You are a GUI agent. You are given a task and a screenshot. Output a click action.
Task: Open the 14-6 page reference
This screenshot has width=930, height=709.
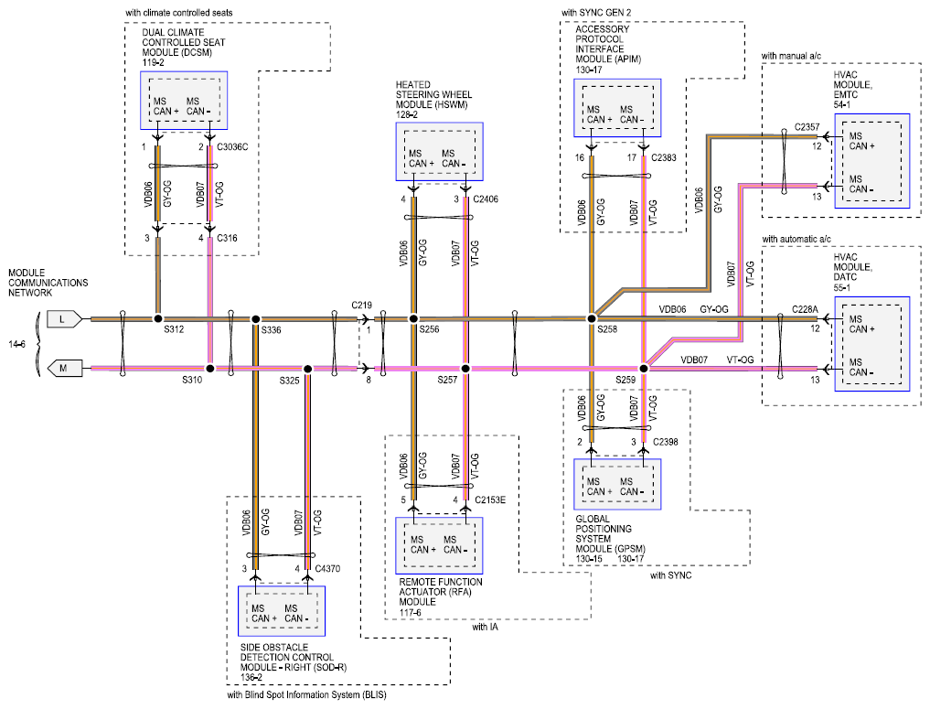(x=18, y=343)
